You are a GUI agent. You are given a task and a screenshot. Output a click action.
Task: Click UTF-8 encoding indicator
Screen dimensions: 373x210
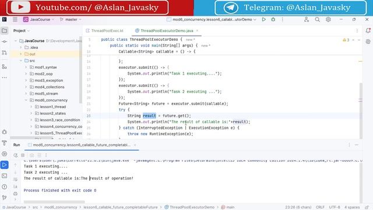[335, 208]
